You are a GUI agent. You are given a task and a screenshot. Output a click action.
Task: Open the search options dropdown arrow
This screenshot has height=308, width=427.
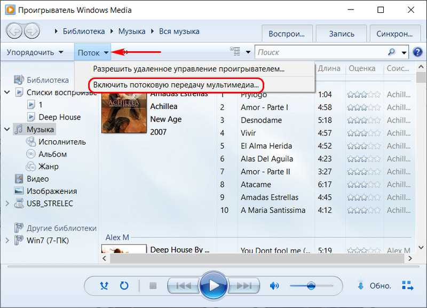(404, 52)
